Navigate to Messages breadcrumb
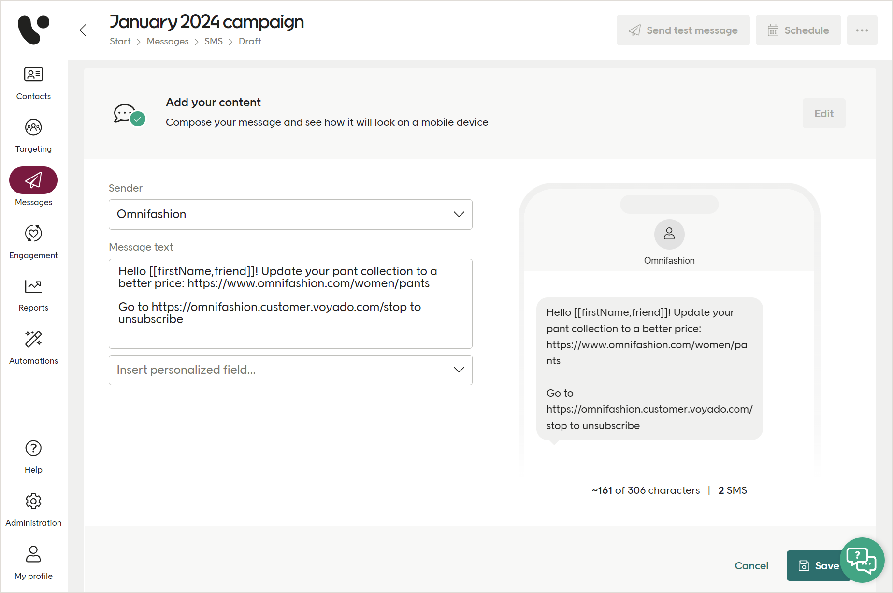 [x=167, y=42]
